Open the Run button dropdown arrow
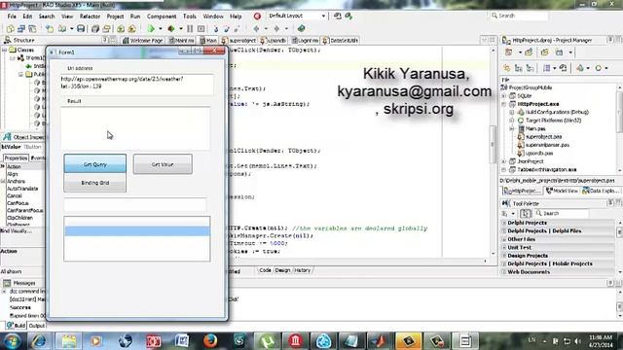623x350 pixels. [x=160, y=29]
